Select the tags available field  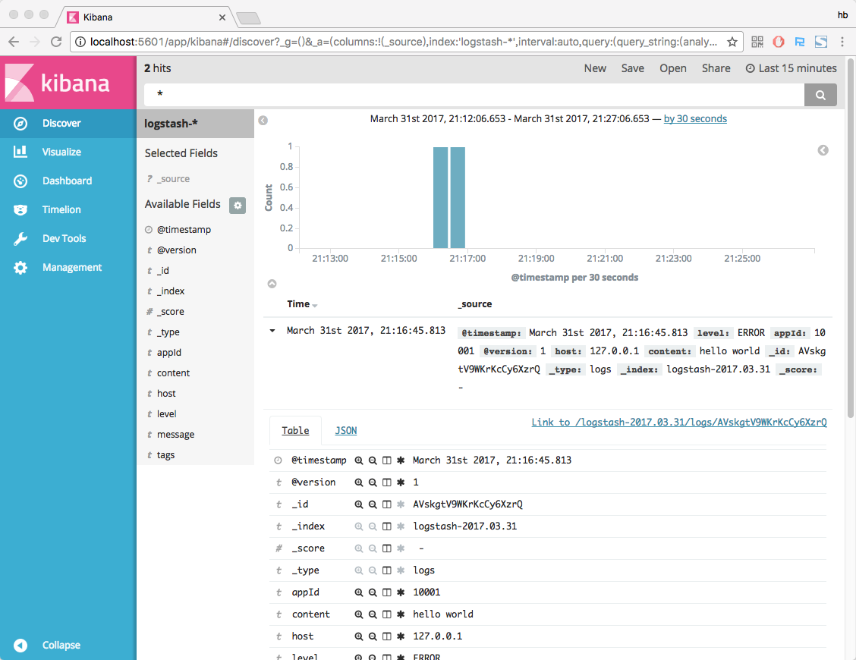[166, 455]
